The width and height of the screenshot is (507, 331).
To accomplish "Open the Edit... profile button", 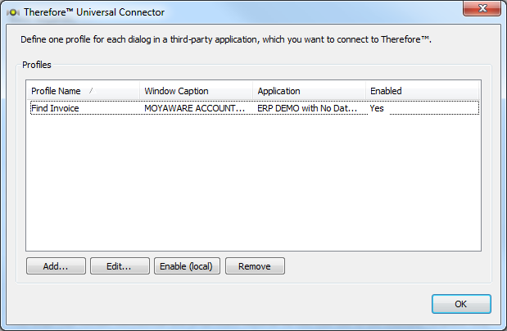I will [120, 266].
